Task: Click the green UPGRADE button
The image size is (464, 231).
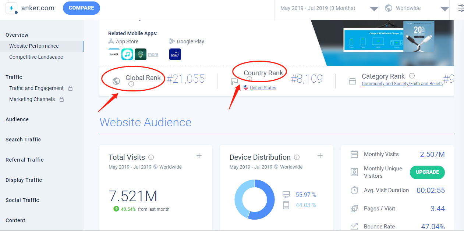Action: coord(427,172)
